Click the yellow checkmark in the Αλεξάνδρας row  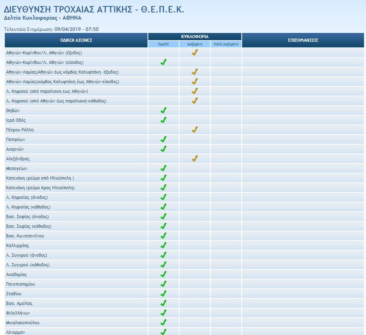(195, 159)
